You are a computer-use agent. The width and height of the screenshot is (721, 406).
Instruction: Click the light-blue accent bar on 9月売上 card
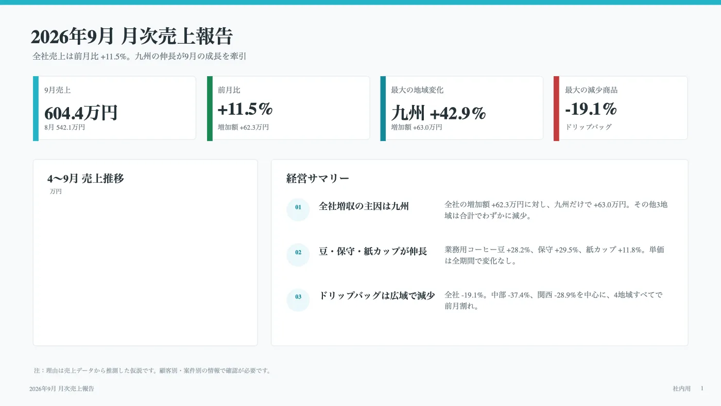(x=36, y=108)
